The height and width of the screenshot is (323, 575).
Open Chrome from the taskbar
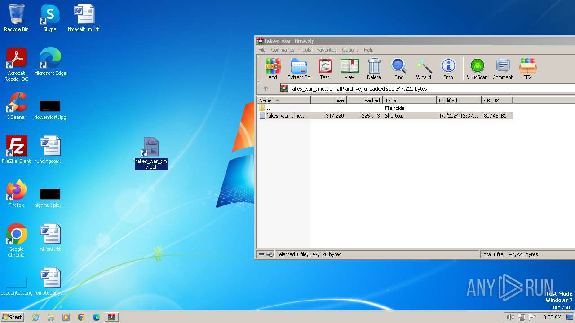pos(81,317)
